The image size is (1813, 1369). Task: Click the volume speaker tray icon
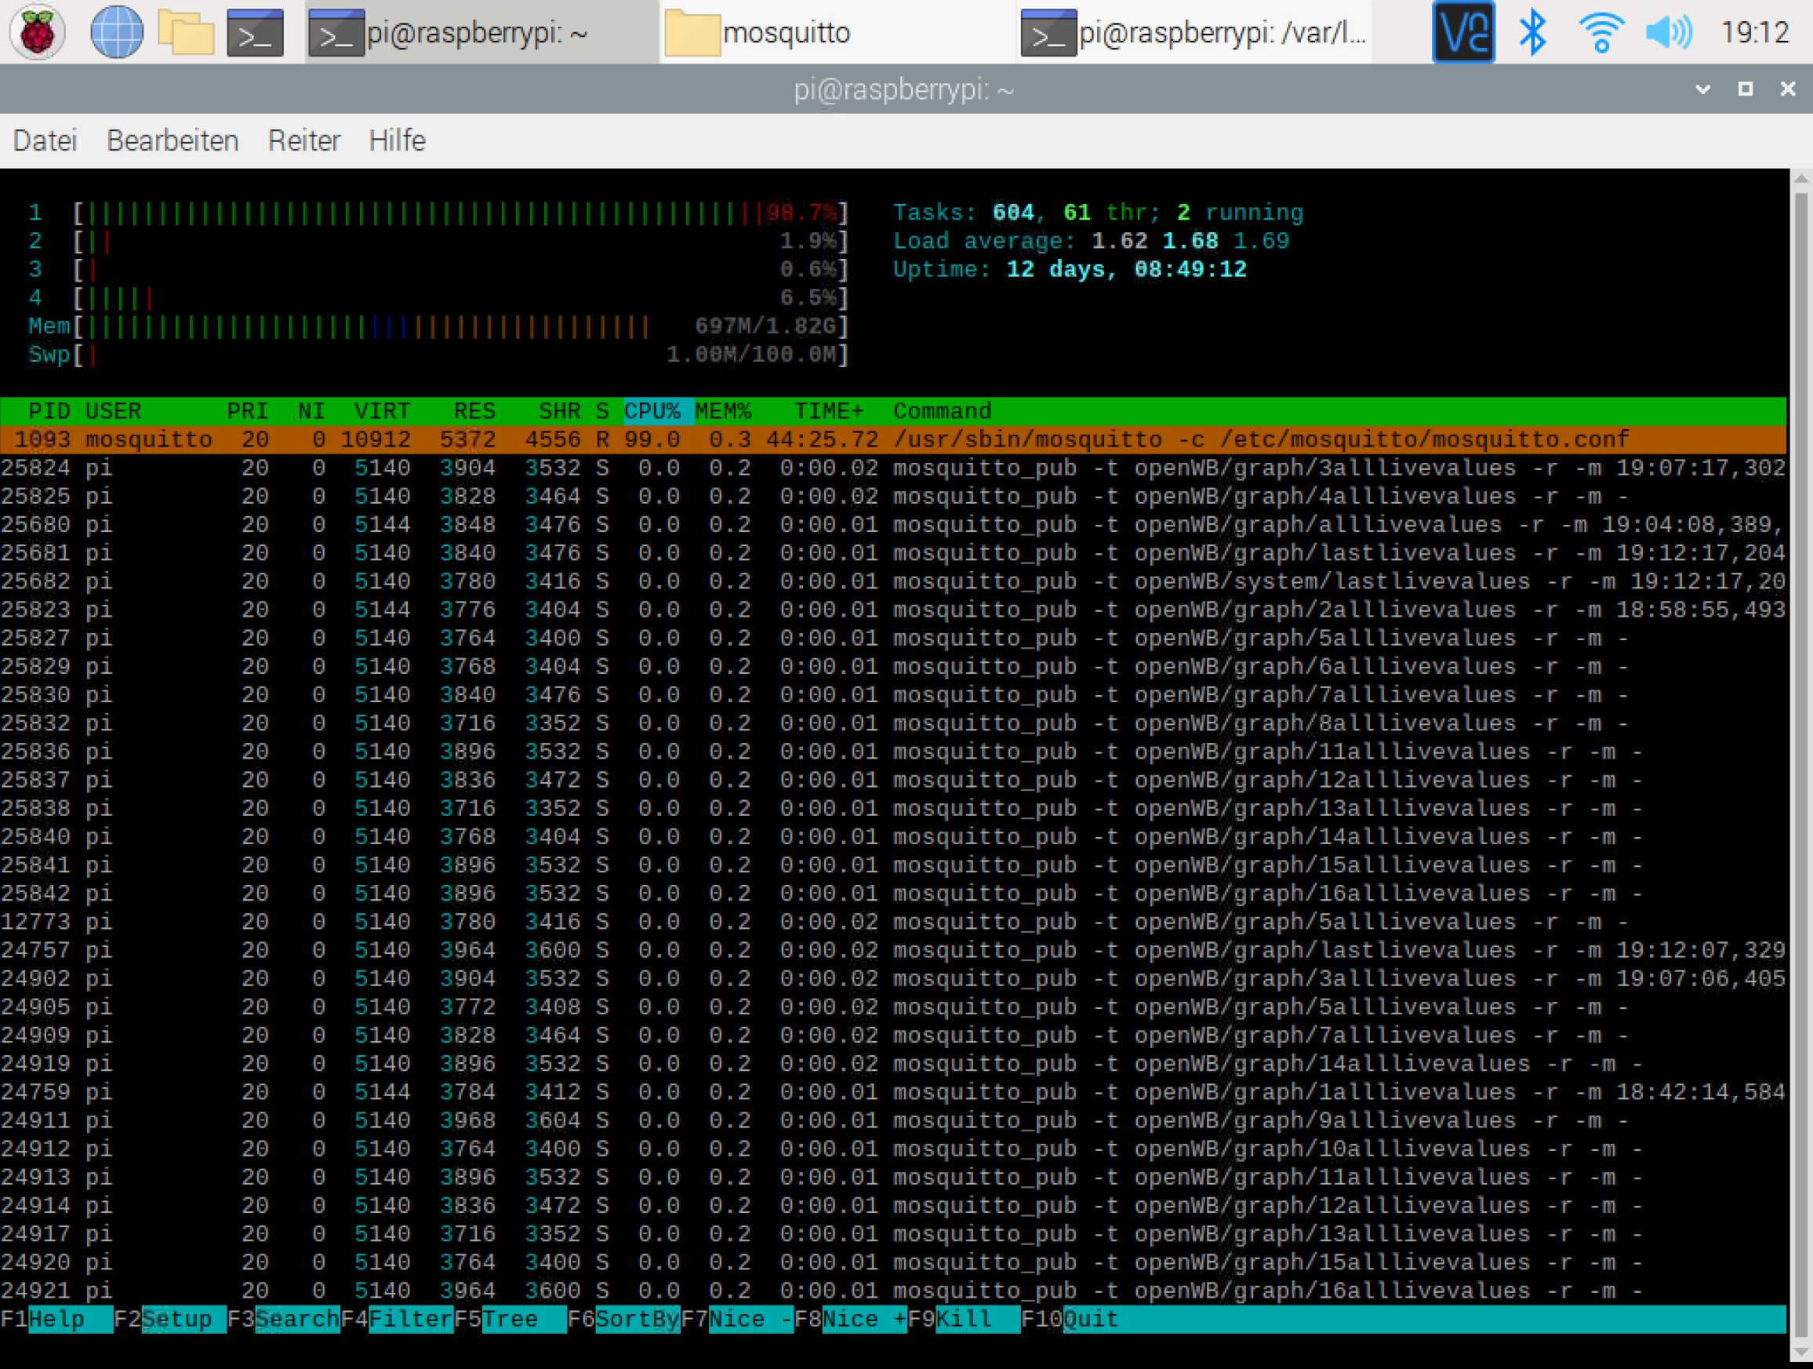coord(1668,32)
